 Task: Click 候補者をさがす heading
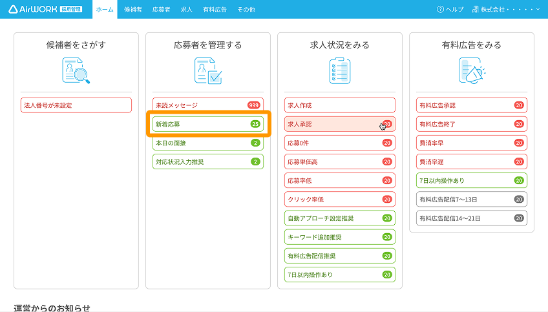(x=76, y=45)
